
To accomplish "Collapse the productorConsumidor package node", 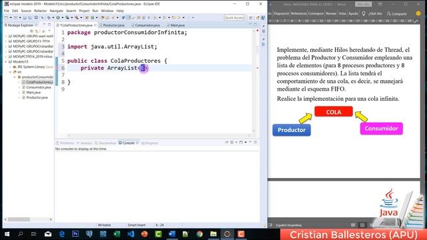I will pyautogui.click(x=15, y=77).
